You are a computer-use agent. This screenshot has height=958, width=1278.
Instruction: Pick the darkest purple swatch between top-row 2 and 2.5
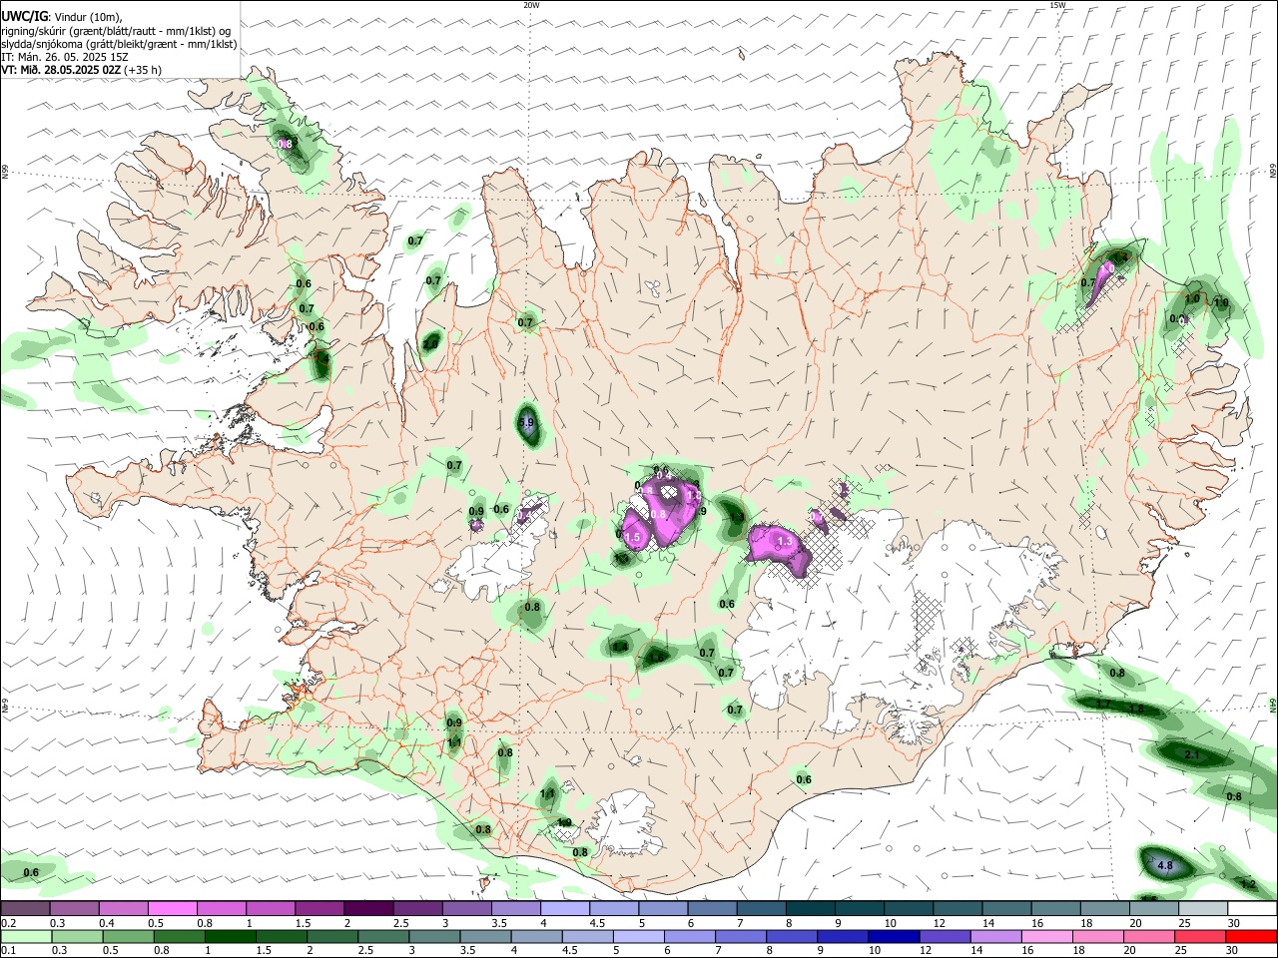[368, 908]
